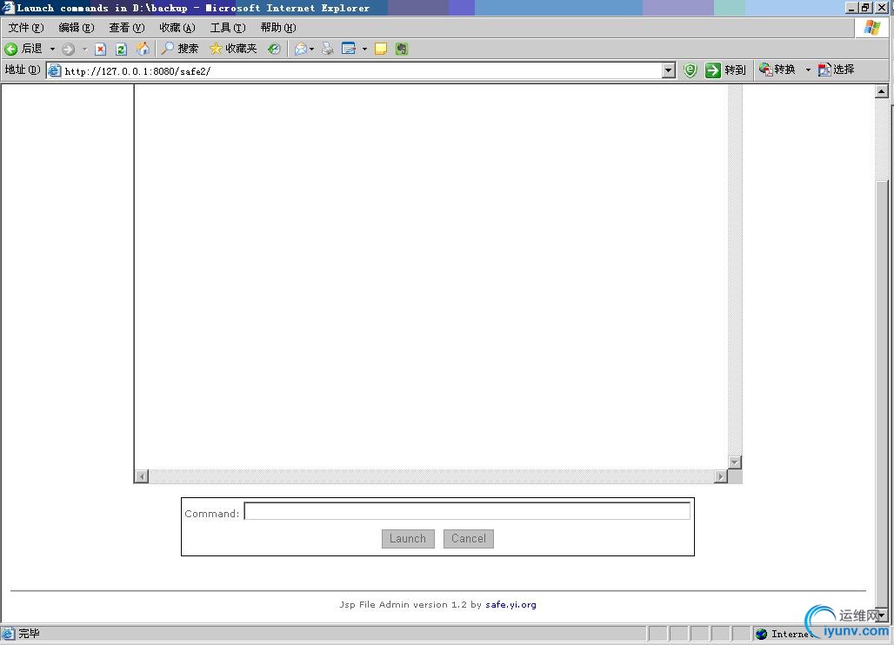
Task: Click the Go (转到) button
Action: (726, 70)
